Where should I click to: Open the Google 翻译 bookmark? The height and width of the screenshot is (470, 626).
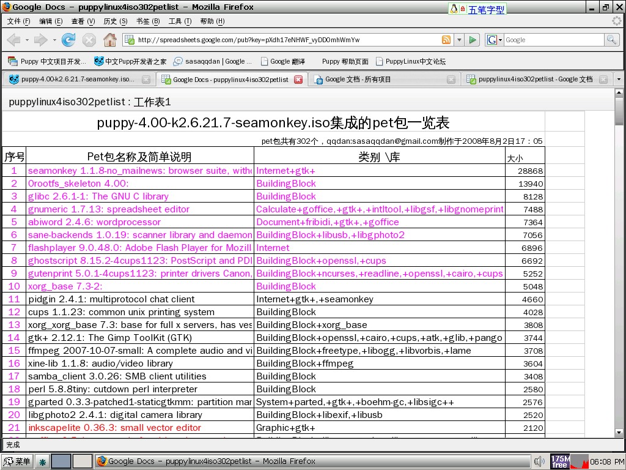(x=282, y=61)
